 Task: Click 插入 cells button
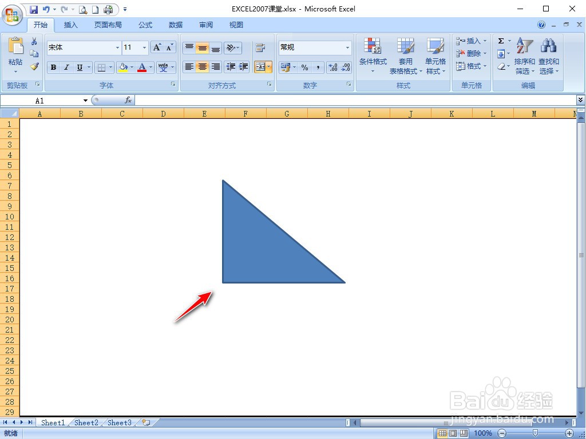(472, 41)
